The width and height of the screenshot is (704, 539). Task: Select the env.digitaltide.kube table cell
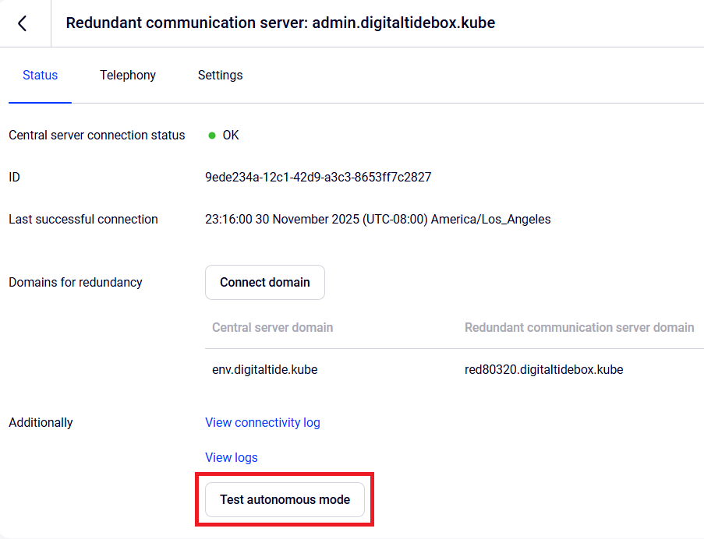[x=265, y=370]
